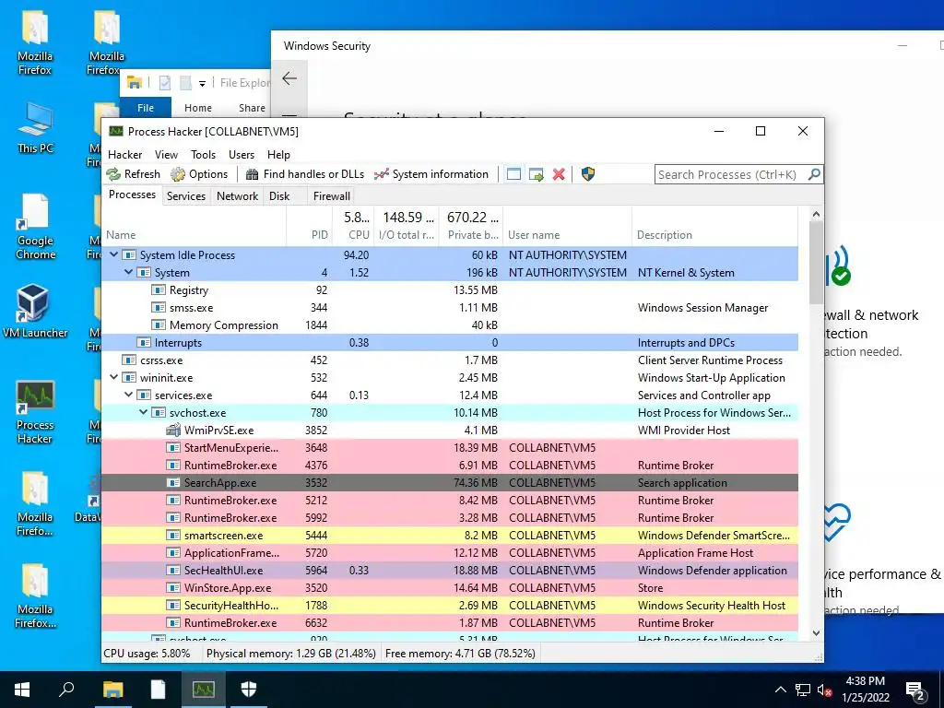Switch to the Disk tab

[279, 196]
